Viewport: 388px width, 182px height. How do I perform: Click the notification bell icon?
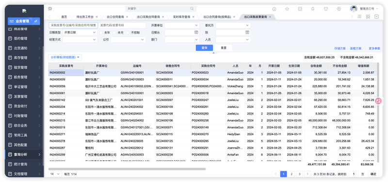pos(313,9)
